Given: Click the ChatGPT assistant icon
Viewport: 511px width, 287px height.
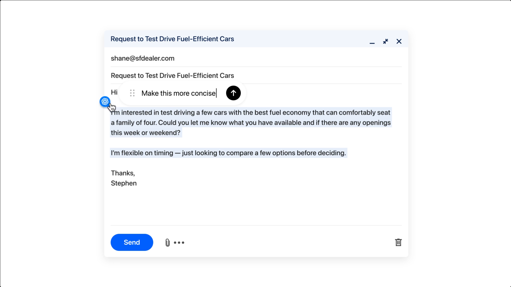Looking at the screenshot, I should coord(105,102).
